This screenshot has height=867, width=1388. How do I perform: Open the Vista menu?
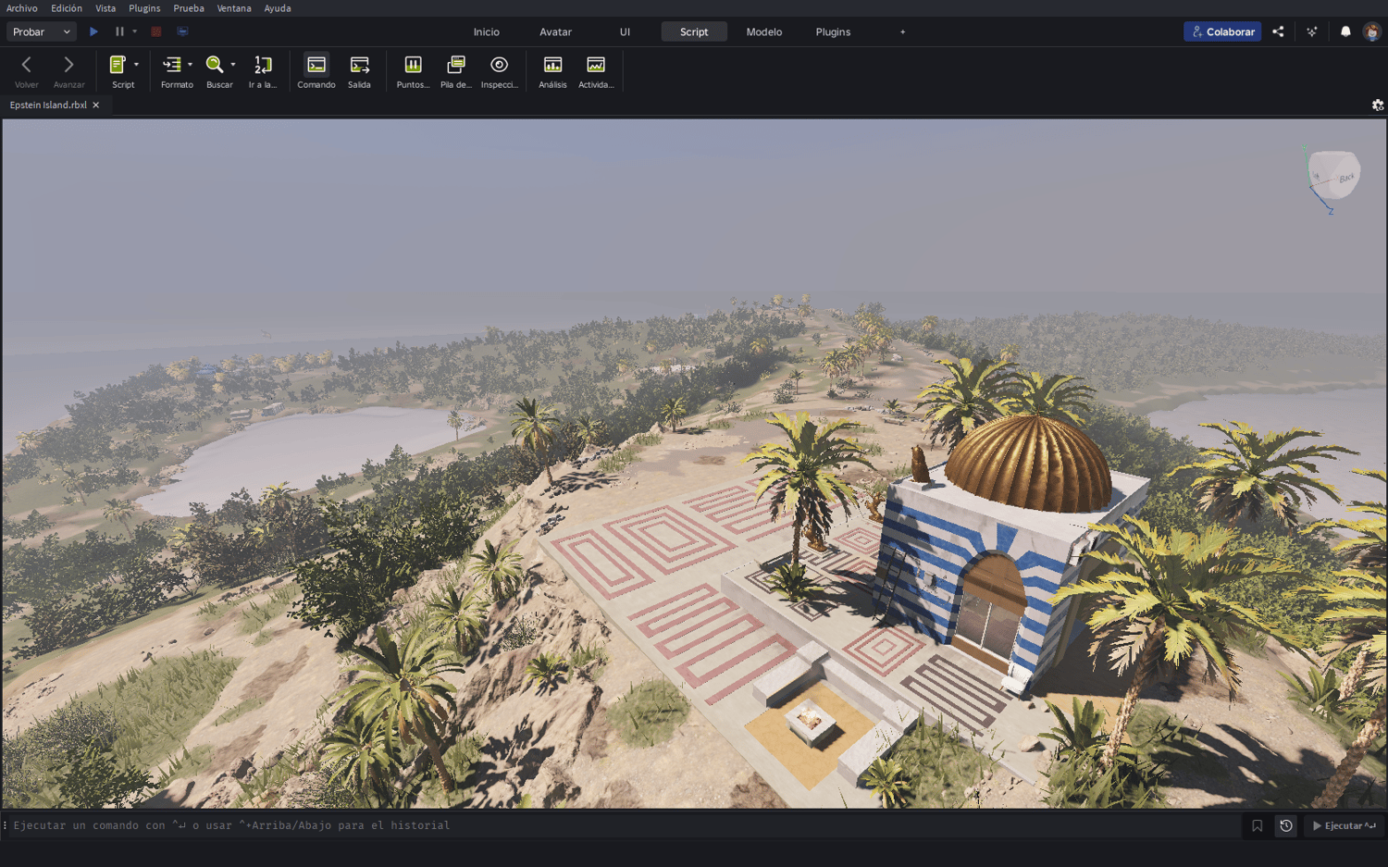click(105, 8)
